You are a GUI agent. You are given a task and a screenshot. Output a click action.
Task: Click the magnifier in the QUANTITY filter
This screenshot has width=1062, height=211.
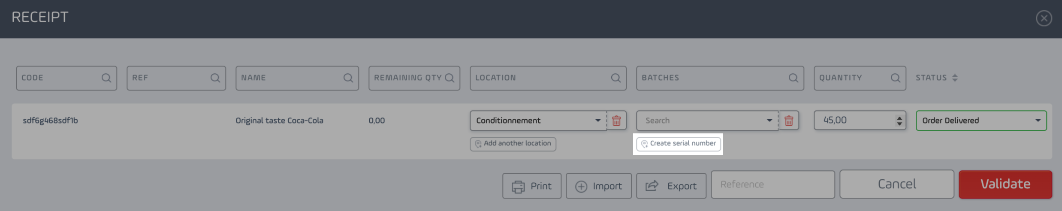pos(895,78)
